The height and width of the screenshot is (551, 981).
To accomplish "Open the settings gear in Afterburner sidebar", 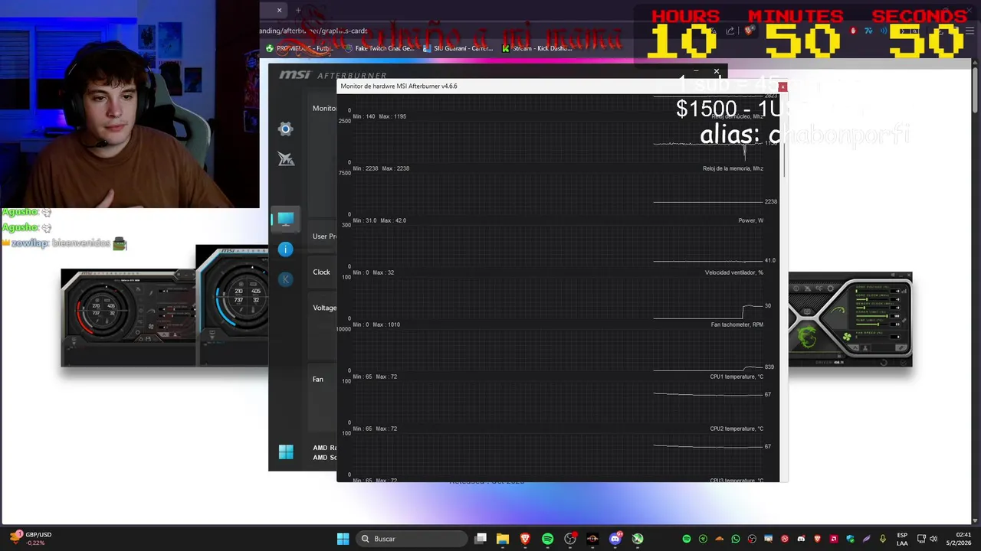I will pyautogui.click(x=285, y=129).
